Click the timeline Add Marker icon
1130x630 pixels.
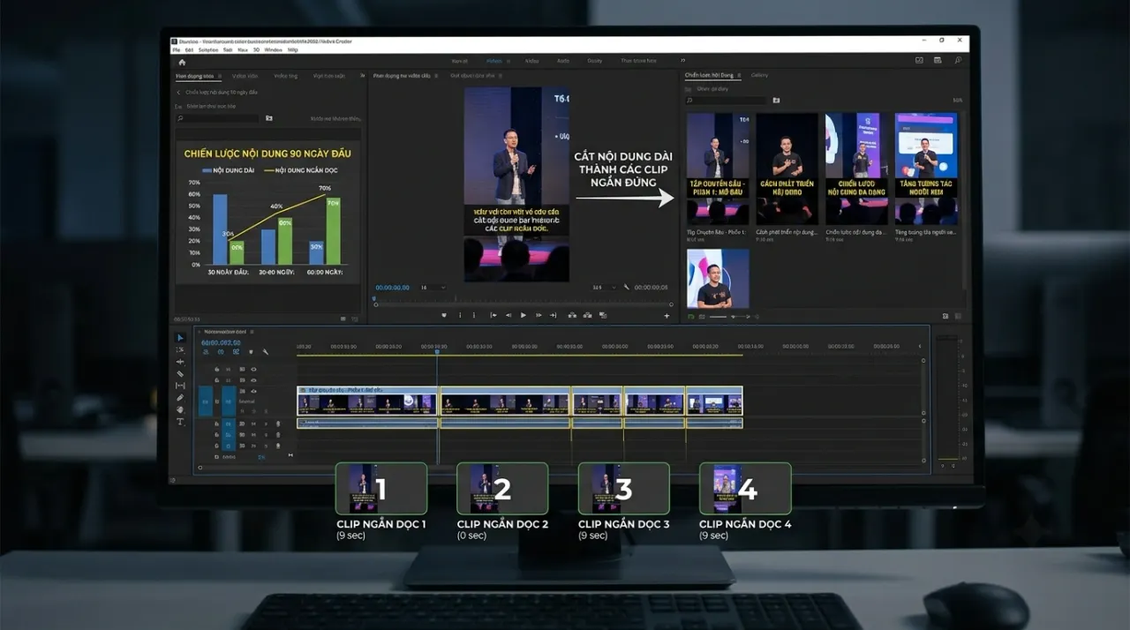[251, 352]
